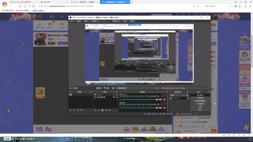Toggle visibility eye of the display capture source
Viewport: 253px width, 142px height.
coord(114,97)
